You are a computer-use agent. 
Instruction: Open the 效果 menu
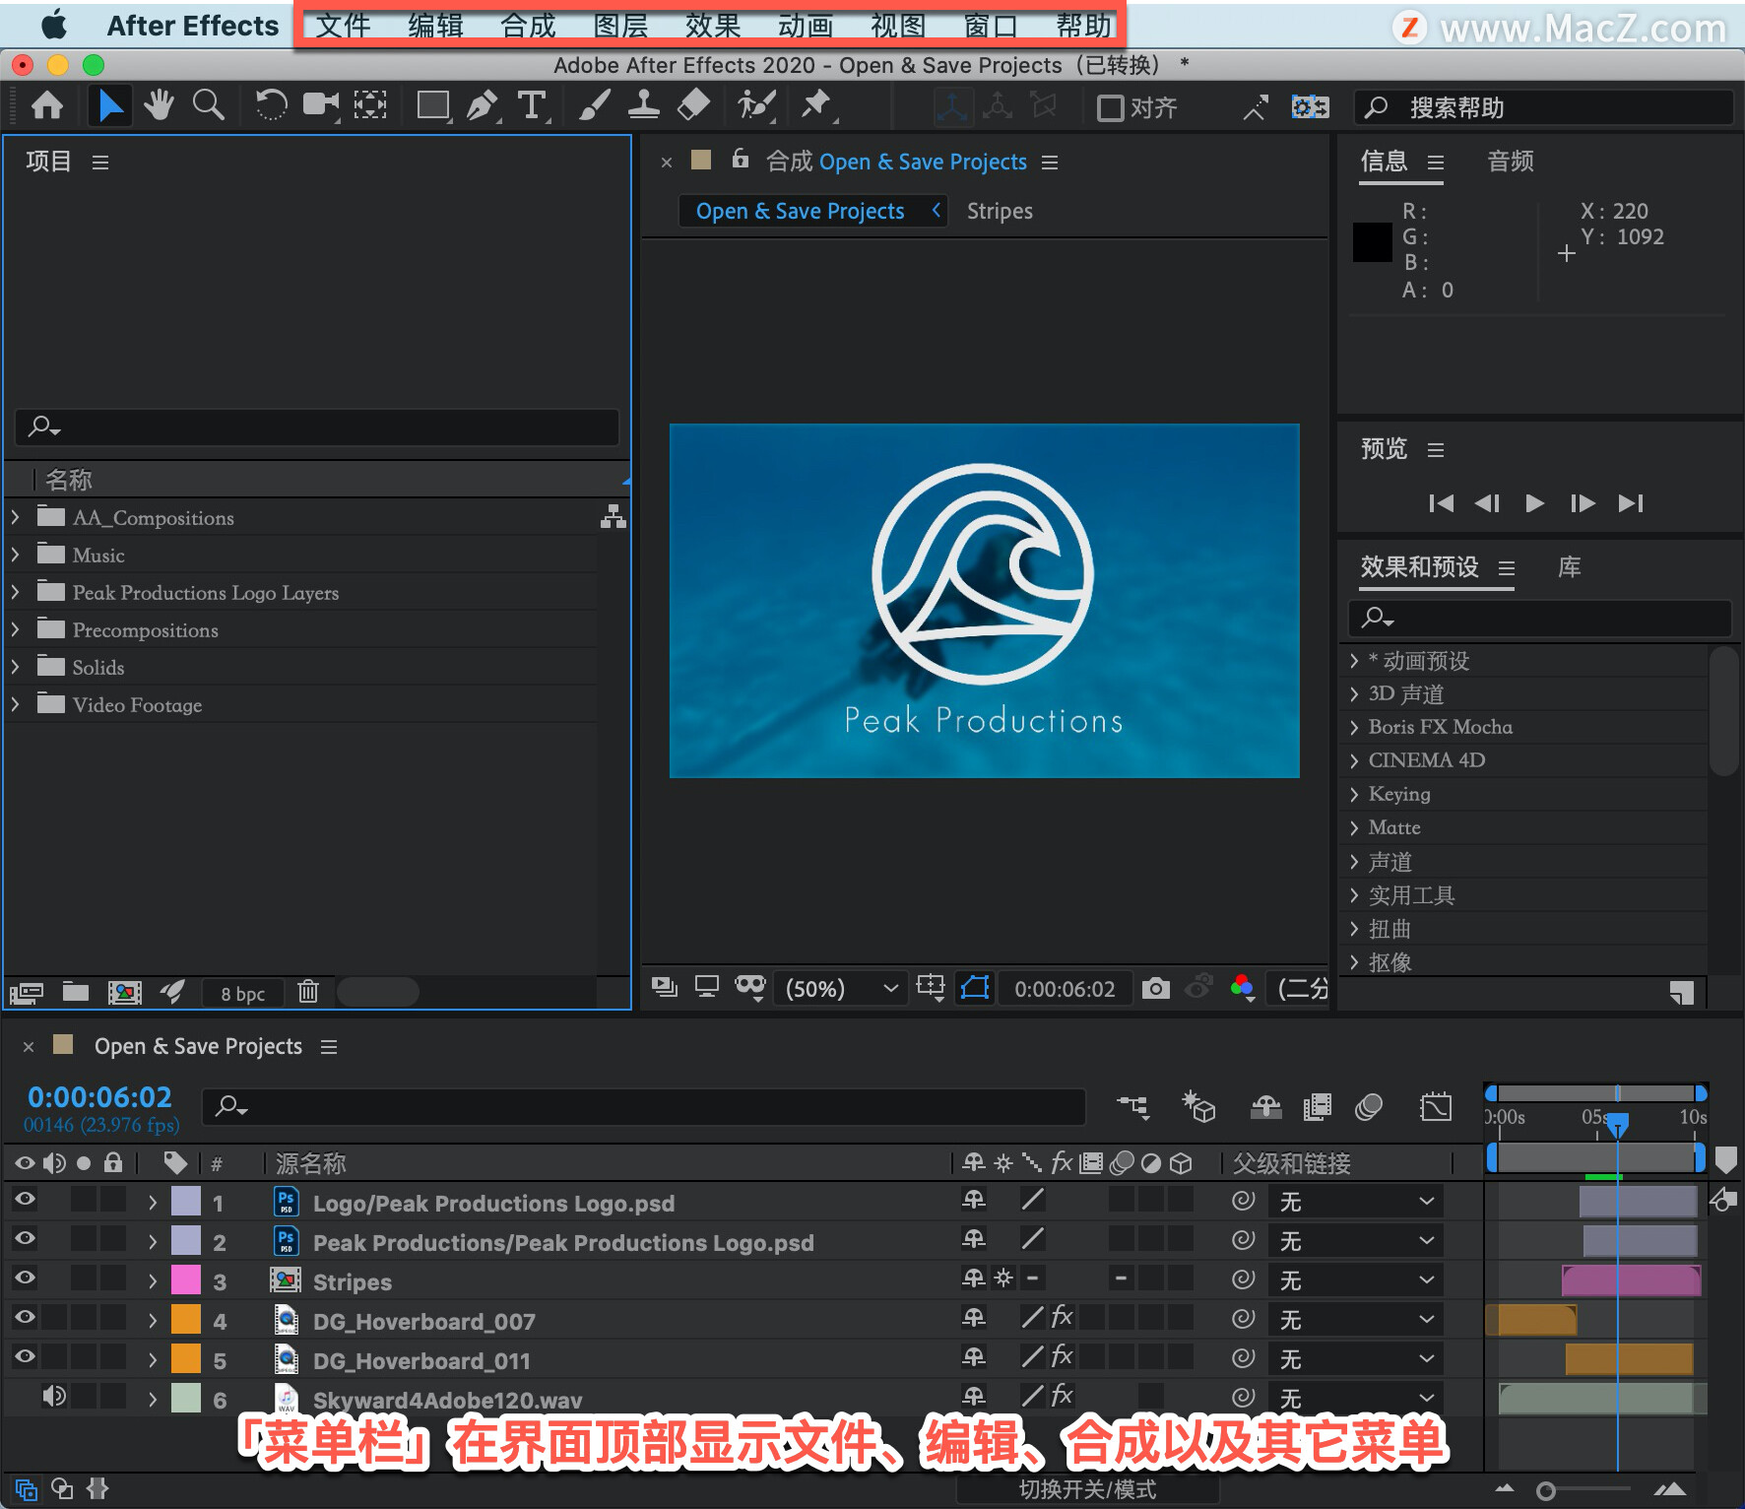click(x=713, y=26)
